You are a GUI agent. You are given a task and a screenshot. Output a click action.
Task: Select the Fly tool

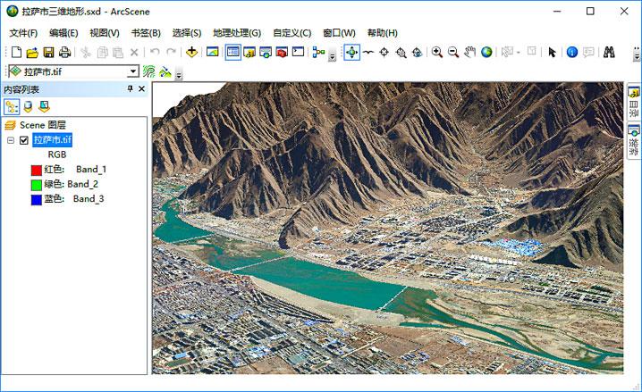tap(368, 53)
